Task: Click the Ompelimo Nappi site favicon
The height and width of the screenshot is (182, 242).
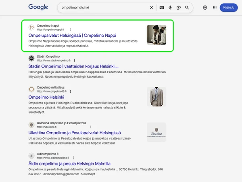Action: 31,28
